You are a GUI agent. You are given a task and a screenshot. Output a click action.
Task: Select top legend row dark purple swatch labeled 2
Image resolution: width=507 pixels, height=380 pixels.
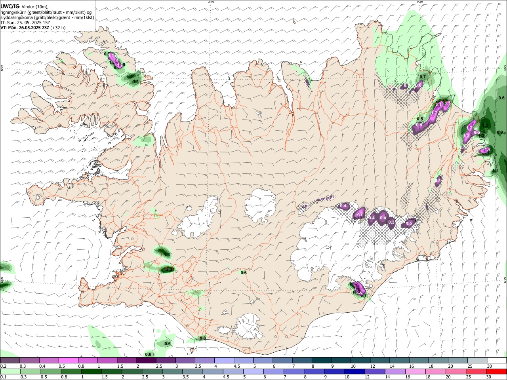click(x=146, y=360)
